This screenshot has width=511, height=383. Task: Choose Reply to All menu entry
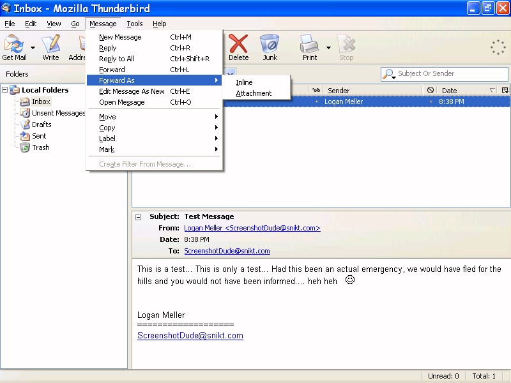[x=154, y=59]
